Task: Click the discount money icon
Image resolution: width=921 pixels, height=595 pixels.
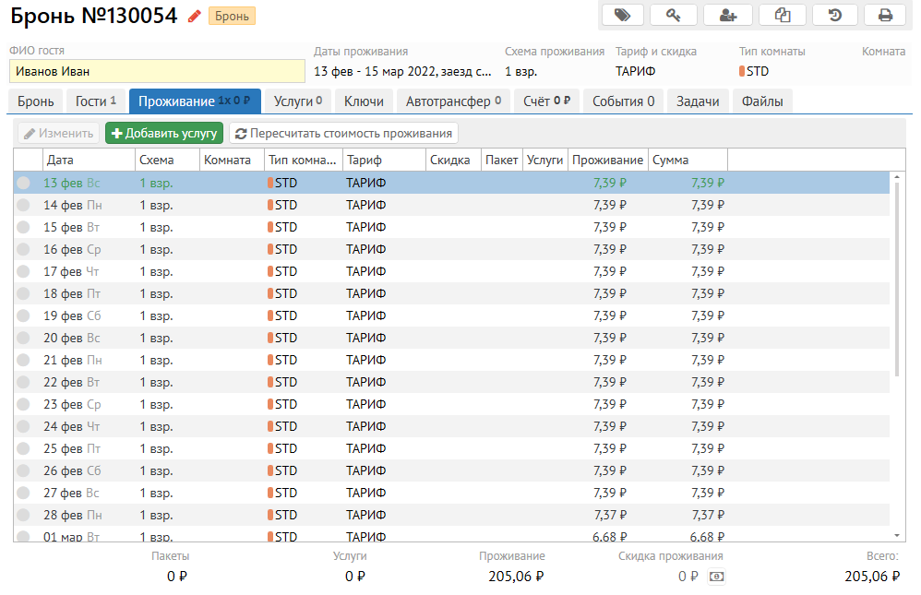Action: (716, 577)
